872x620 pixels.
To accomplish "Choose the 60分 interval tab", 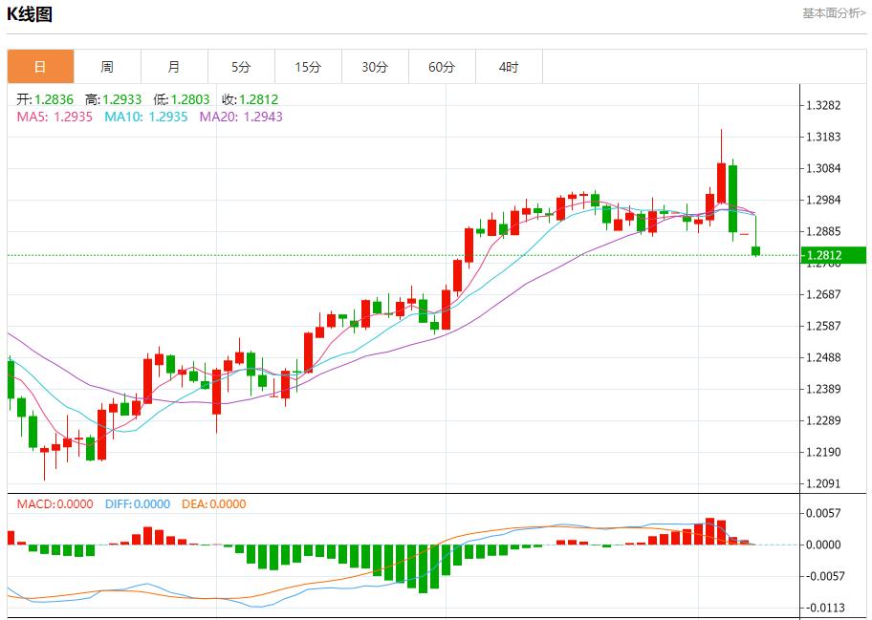I will click(x=442, y=67).
